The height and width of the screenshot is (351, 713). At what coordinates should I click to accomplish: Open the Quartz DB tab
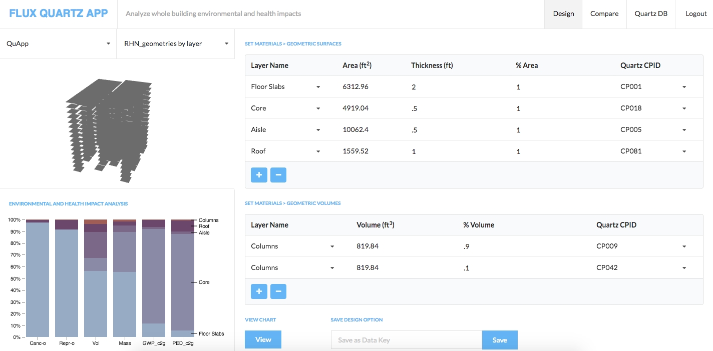point(650,14)
